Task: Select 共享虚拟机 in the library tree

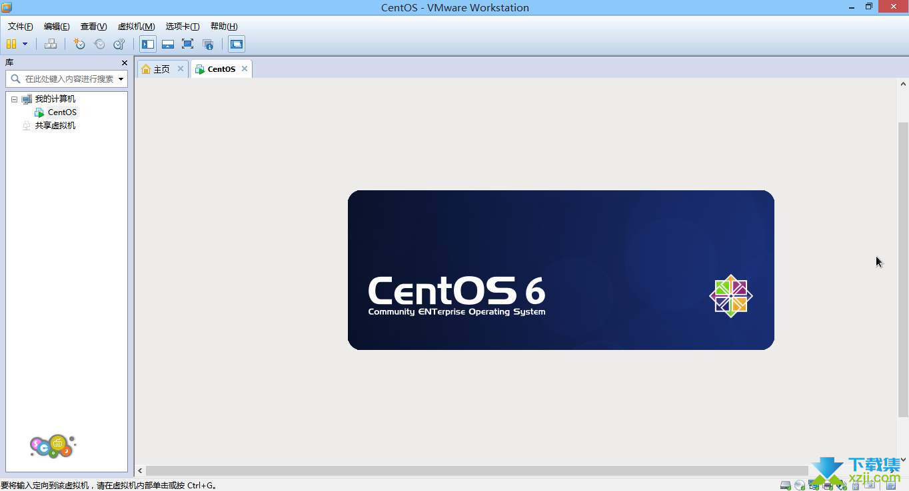Action: [55, 125]
